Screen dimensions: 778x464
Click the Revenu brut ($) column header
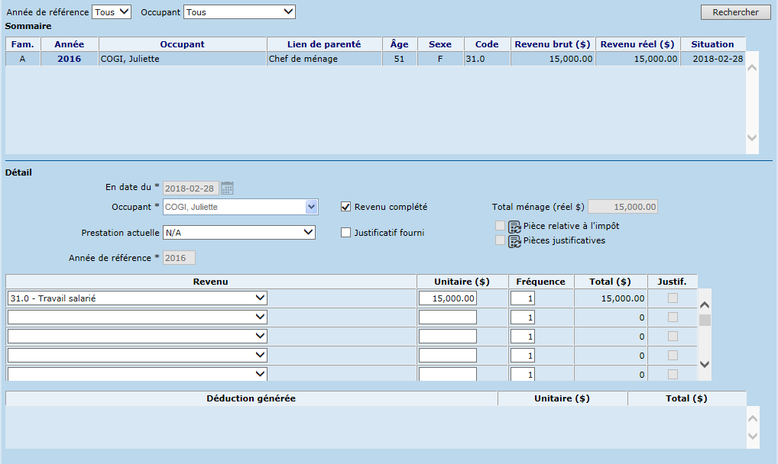pyautogui.click(x=553, y=44)
